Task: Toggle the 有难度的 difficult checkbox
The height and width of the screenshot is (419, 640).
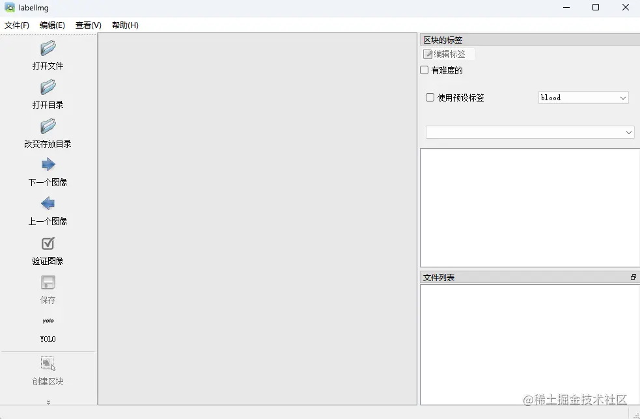Action: point(424,70)
